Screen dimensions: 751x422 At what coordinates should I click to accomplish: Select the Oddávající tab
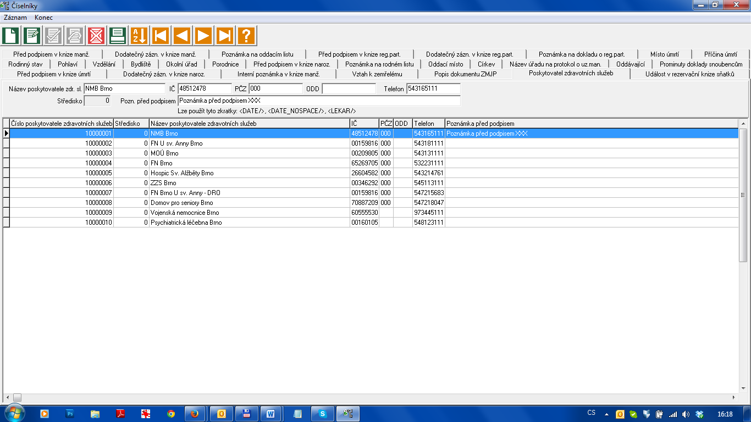(631, 64)
